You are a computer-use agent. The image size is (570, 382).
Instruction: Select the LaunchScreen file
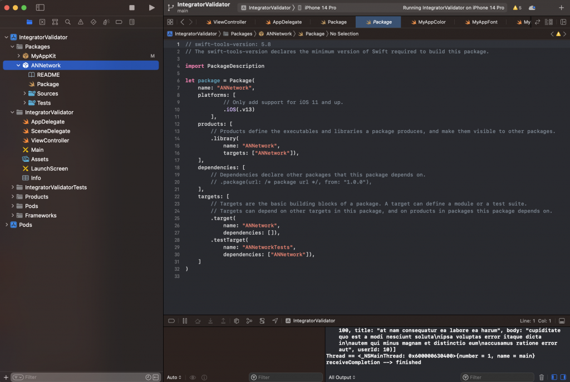50,168
